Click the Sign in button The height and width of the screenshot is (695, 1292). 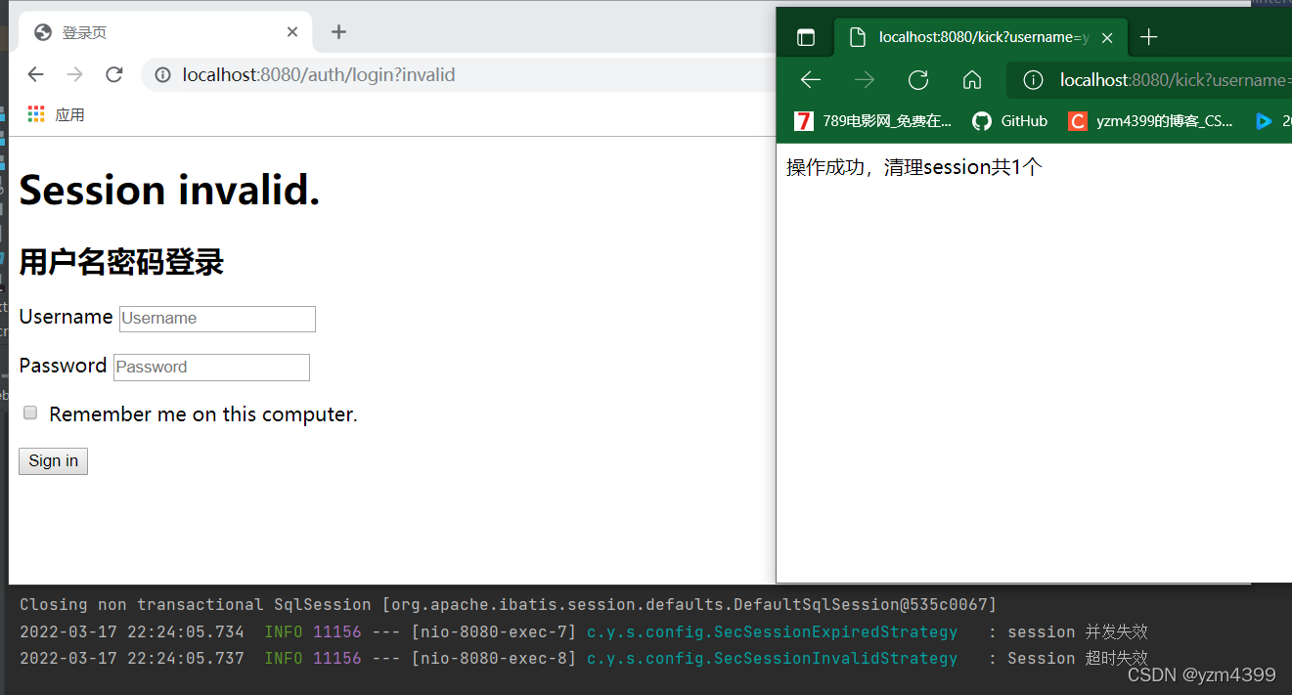[x=53, y=461]
